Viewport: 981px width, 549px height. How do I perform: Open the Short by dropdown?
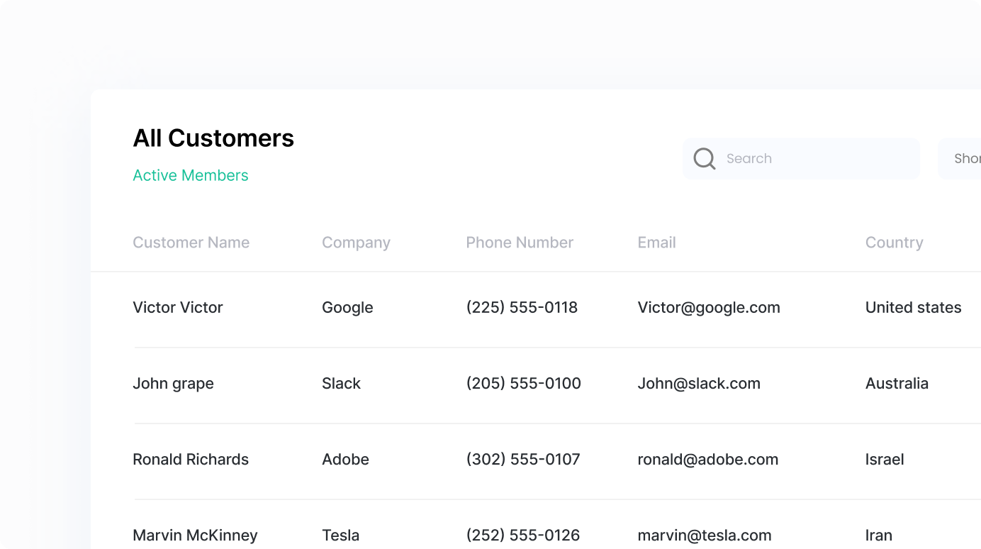tap(960, 158)
